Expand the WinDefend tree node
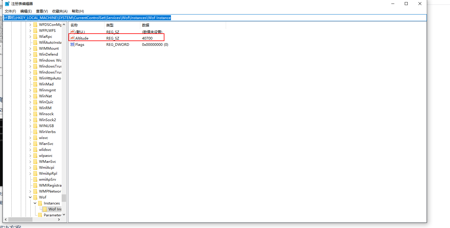 click(30, 54)
